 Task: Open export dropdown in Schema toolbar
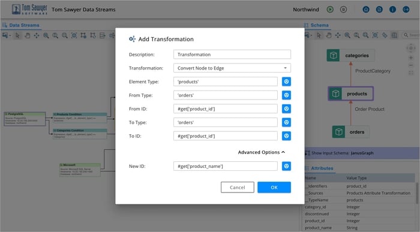pos(308,35)
